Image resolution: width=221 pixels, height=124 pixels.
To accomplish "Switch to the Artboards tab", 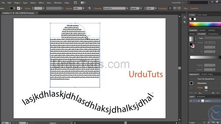I will (201, 96).
